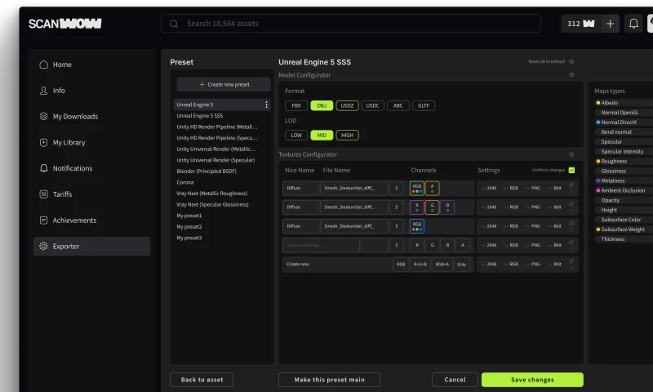Toggle the USDZ format option
Viewport: 653px width, 392px height.
tap(347, 106)
